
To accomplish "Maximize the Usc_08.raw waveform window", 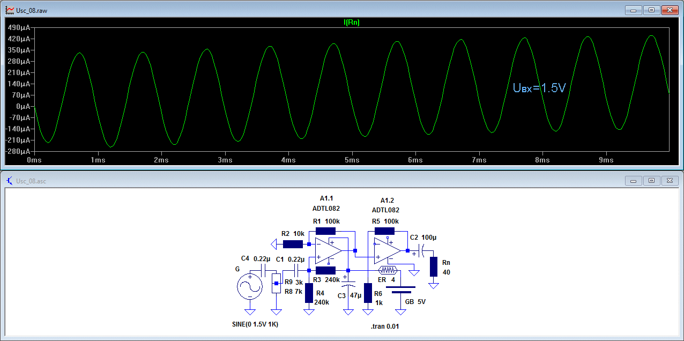I will [651, 10].
